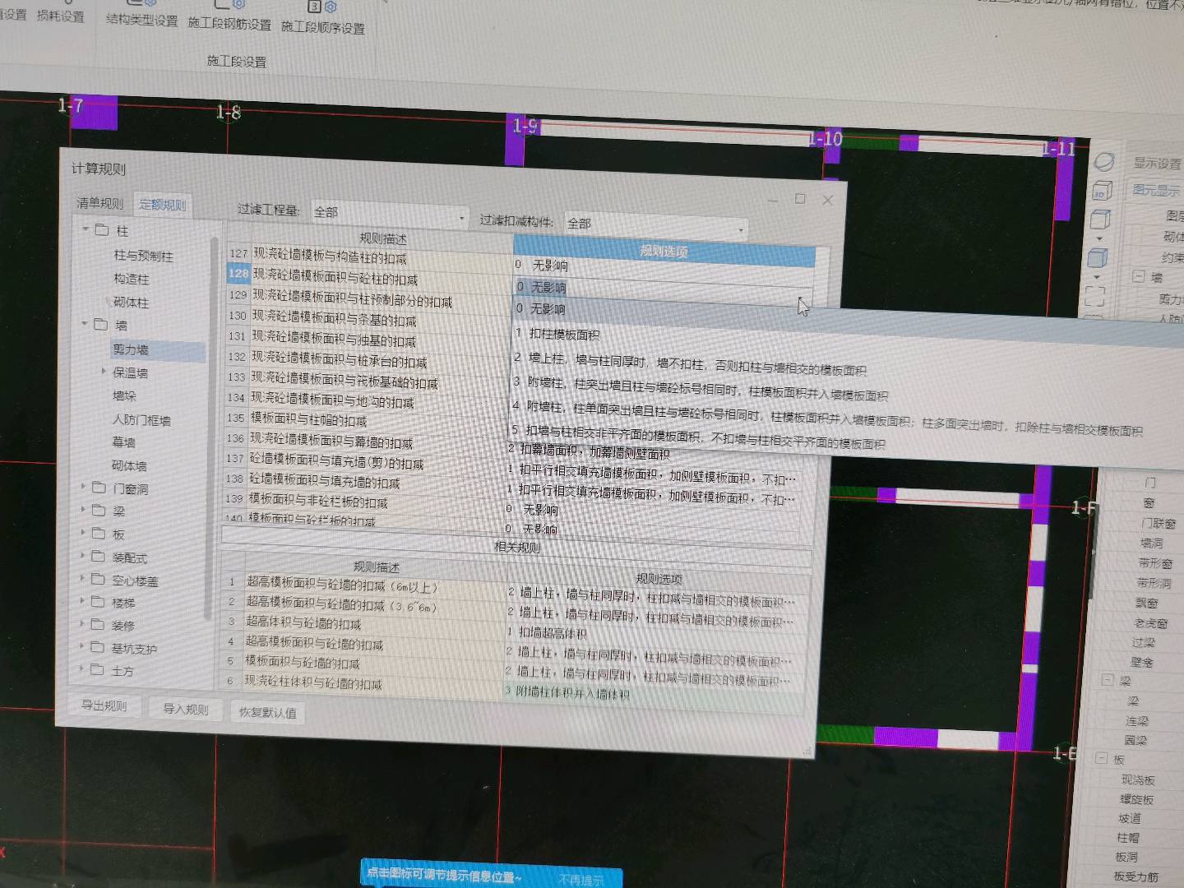Screen dimensions: 1184x888
Task: Select 砌体柱 in the tree
Action: (x=131, y=303)
